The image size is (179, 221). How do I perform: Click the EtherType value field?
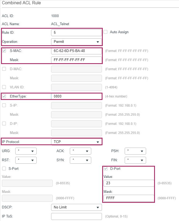tap(76, 96)
